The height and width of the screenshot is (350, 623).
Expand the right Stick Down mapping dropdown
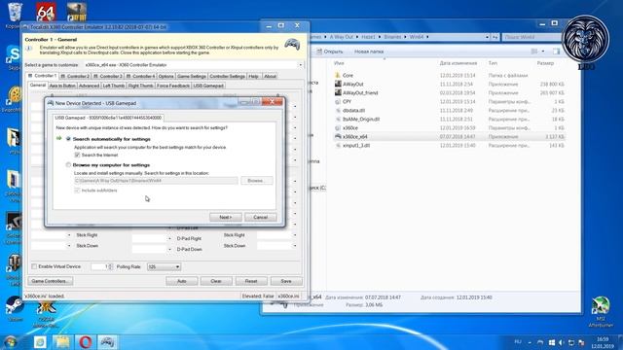(x=295, y=246)
